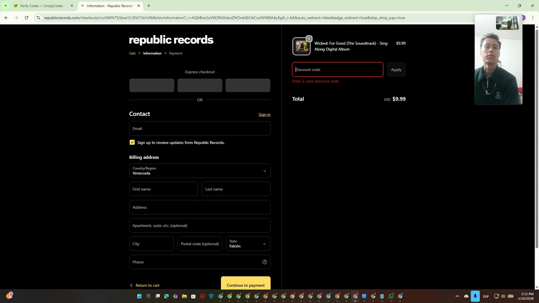Click the third express checkout button

click(248, 85)
